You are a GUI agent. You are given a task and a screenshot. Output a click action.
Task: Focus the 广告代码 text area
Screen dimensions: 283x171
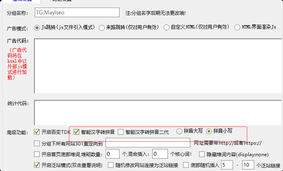pos(158,66)
